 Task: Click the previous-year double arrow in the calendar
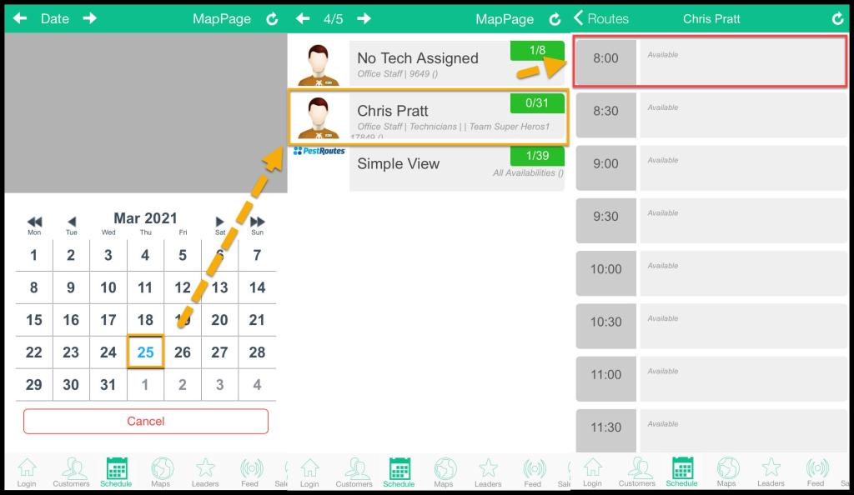point(34,222)
